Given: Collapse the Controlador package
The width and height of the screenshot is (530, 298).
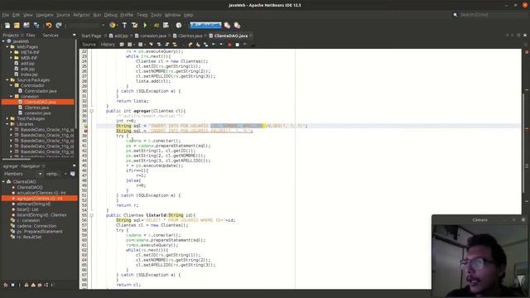Looking at the screenshot, I should [11, 85].
